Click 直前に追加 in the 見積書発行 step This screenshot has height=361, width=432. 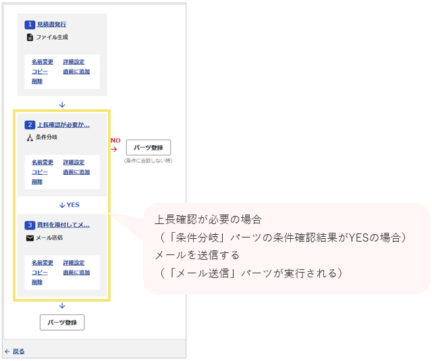[76, 72]
